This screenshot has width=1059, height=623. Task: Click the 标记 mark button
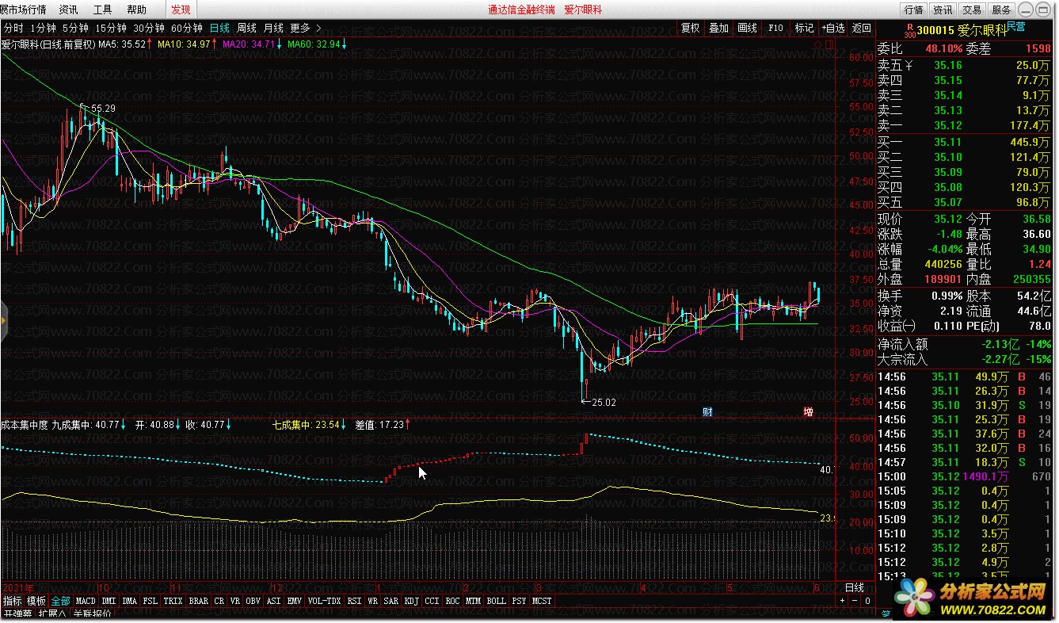tap(804, 28)
